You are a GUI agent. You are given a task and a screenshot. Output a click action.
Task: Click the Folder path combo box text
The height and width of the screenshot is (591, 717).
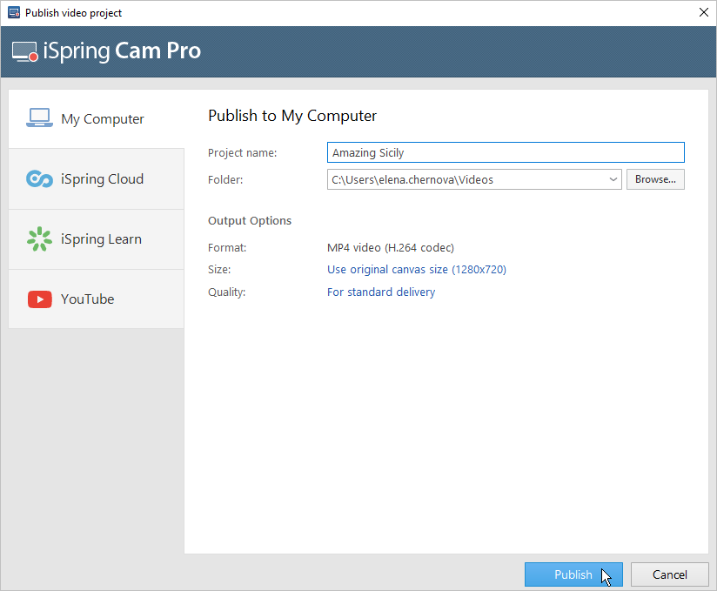(x=412, y=180)
